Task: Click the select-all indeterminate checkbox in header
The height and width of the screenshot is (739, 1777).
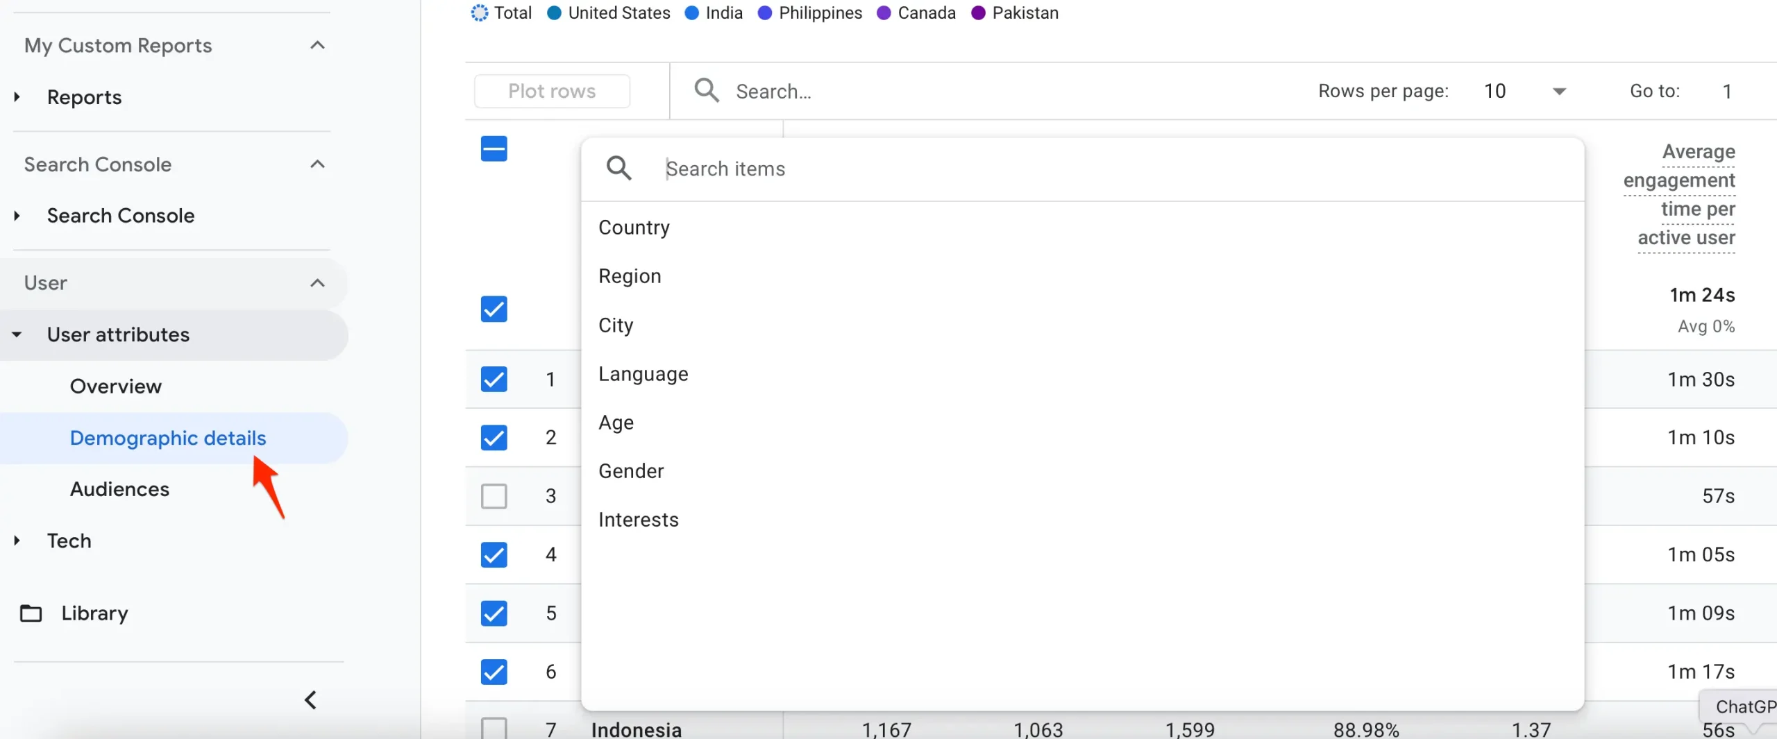Action: point(494,148)
